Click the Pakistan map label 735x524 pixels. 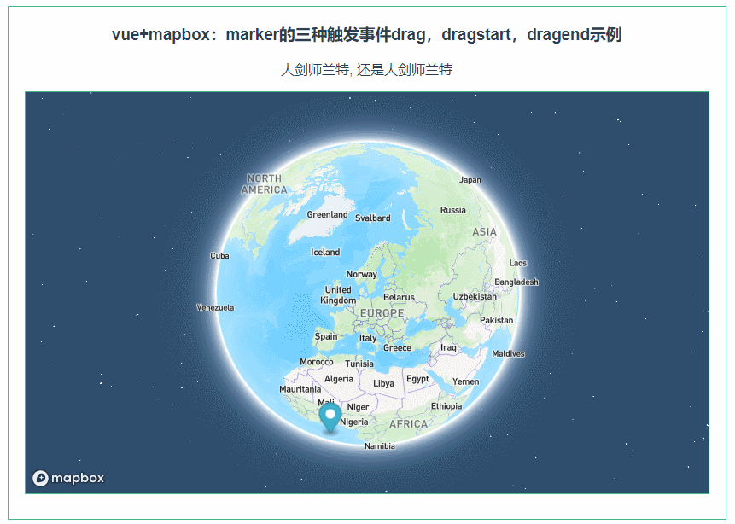coord(497,321)
